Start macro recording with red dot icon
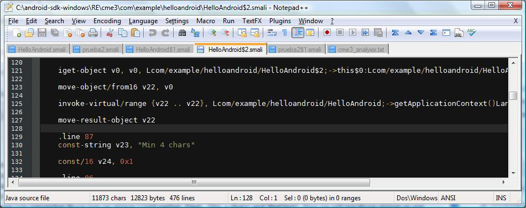526x208 pixels. point(327,33)
